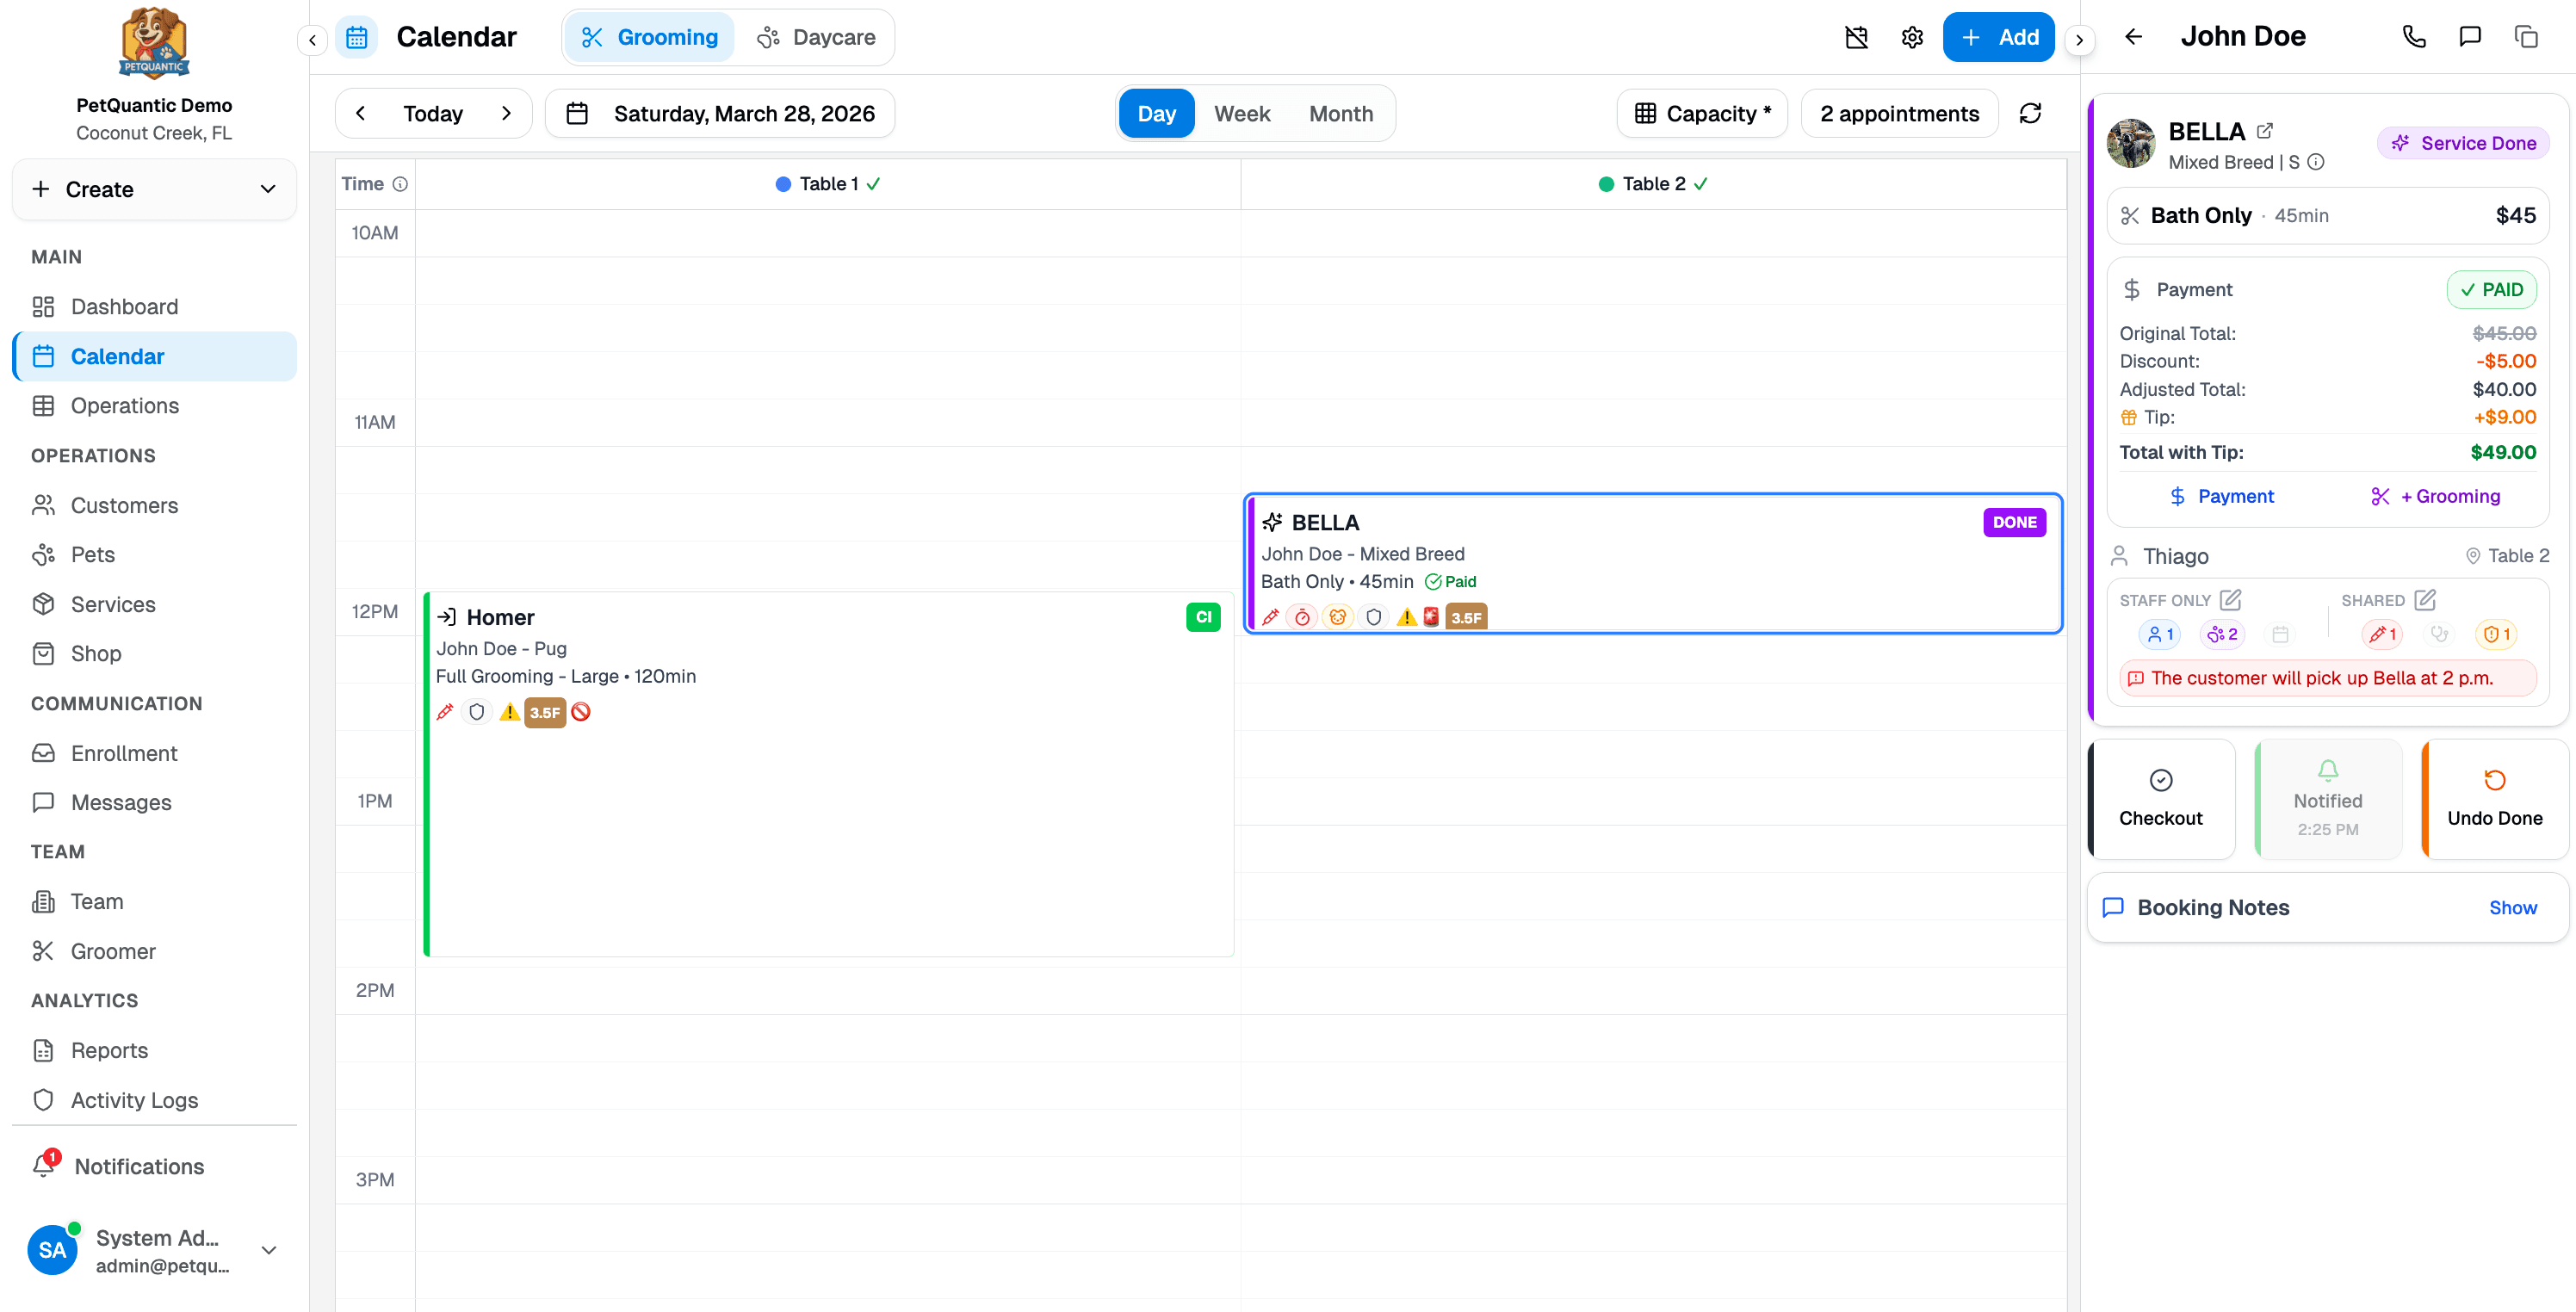Click the syringe icon on Homer appointment
2576x1312 pixels.
pos(445,712)
